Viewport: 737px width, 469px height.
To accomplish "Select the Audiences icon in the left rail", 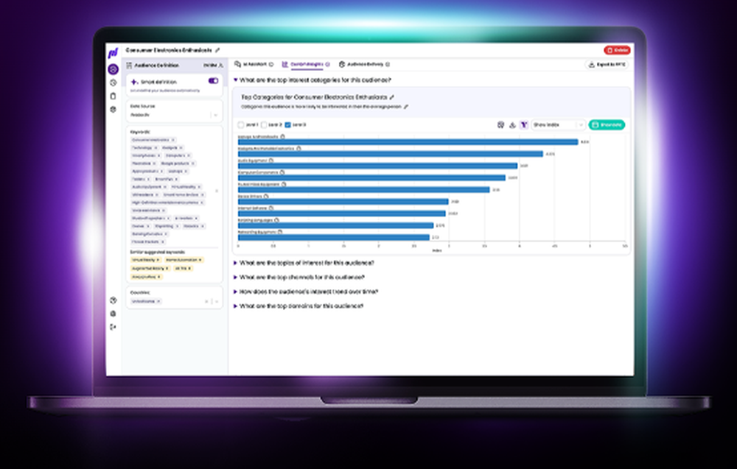I will [113, 68].
